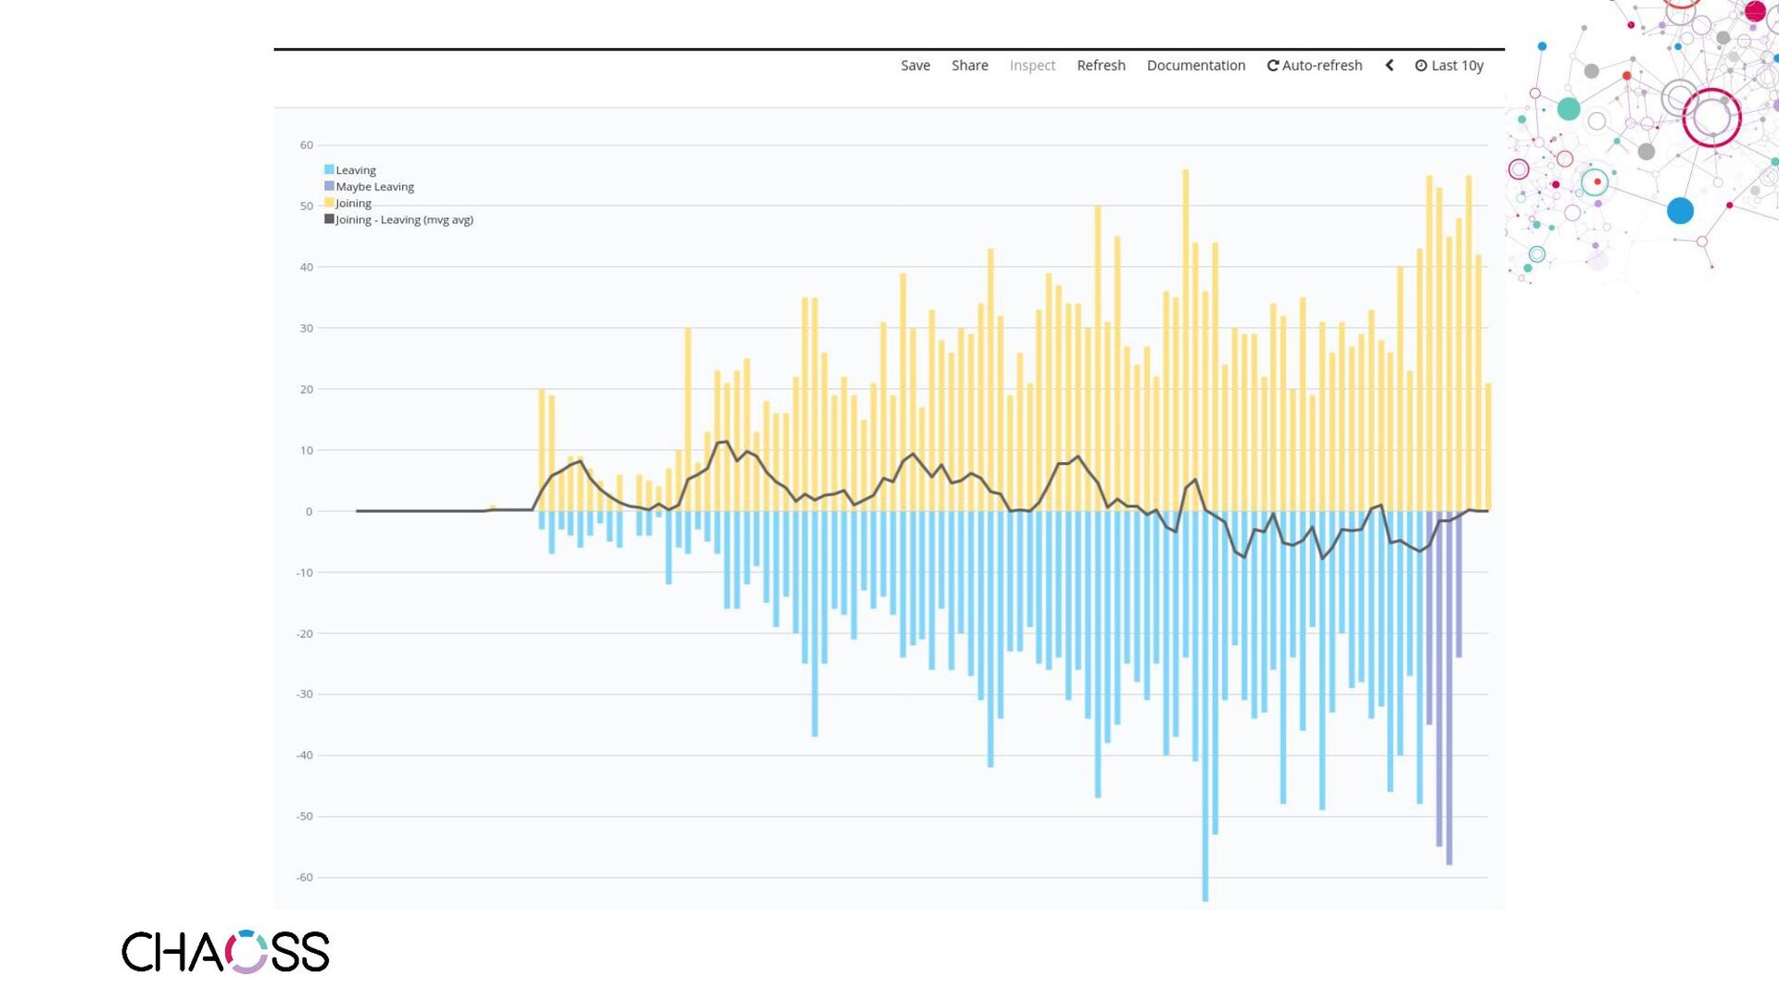The width and height of the screenshot is (1779, 1000).
Task: Click the purple Maybe Leaving color swatch
Action: pos(329,186)
